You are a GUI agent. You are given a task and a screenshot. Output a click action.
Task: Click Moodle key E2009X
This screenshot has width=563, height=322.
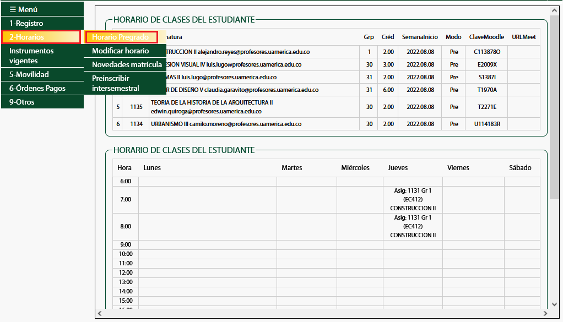pos(487,64)
